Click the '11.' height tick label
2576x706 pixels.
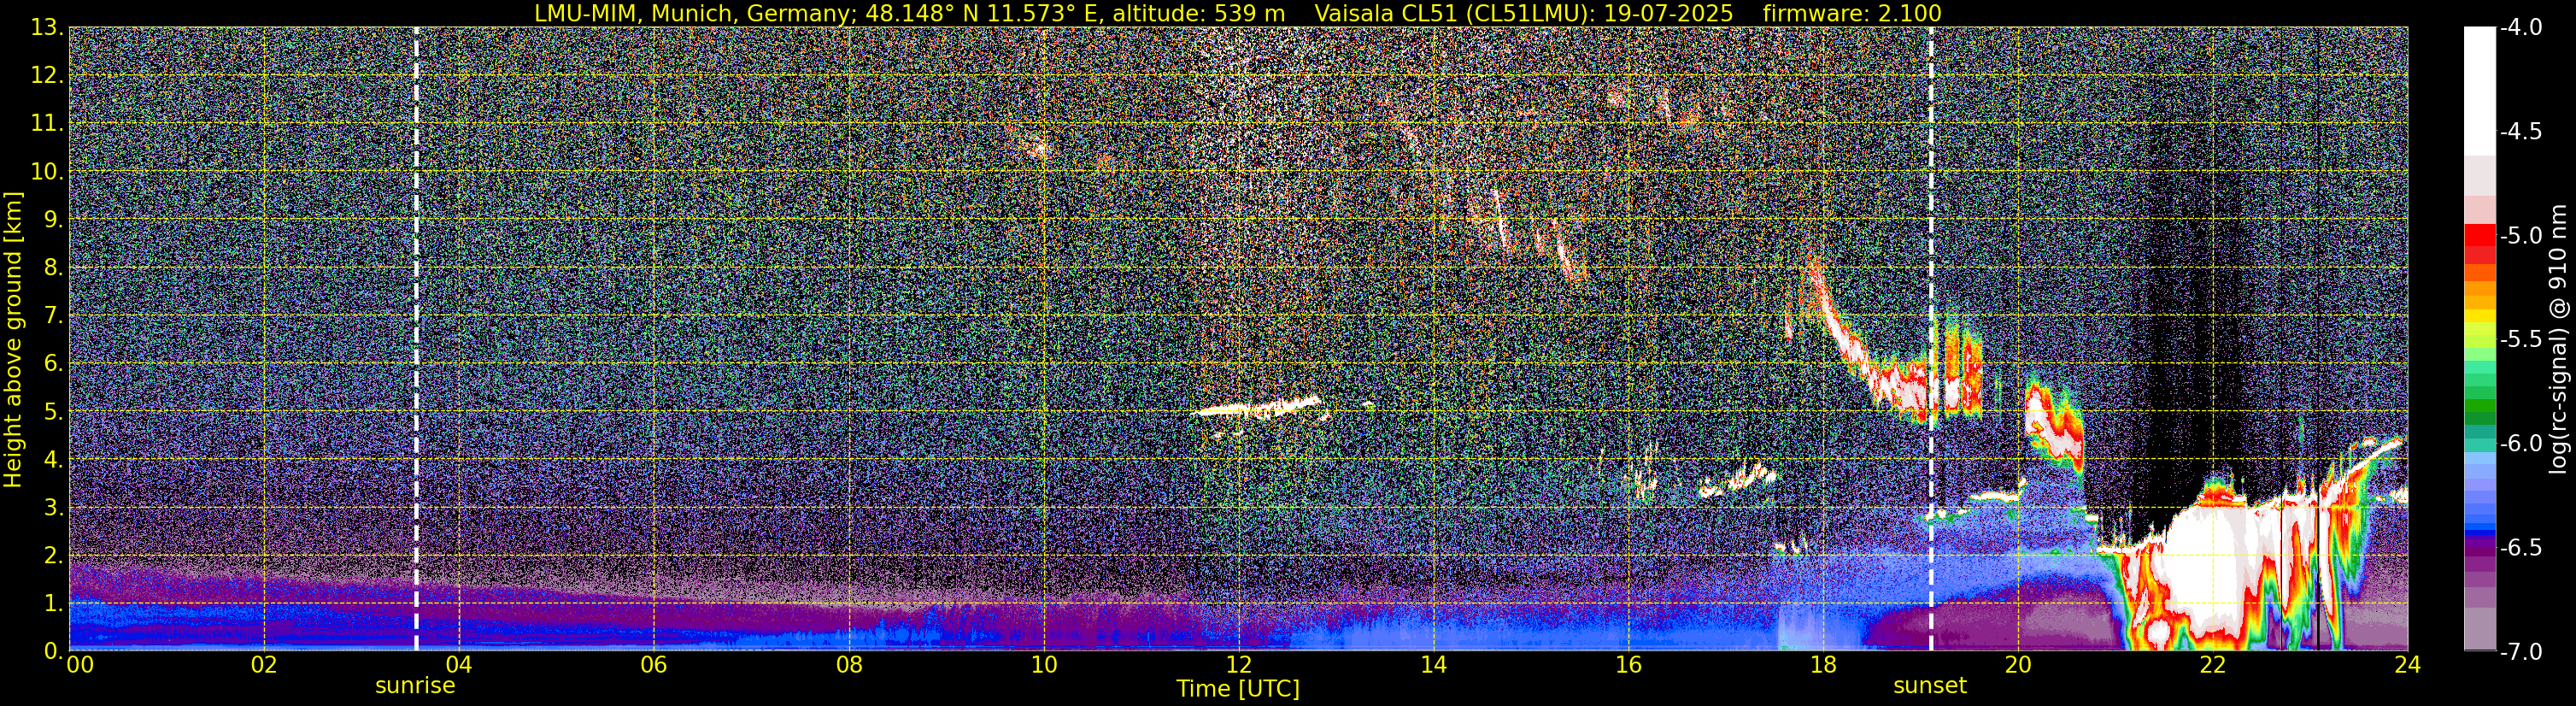[x=48, y=124]
